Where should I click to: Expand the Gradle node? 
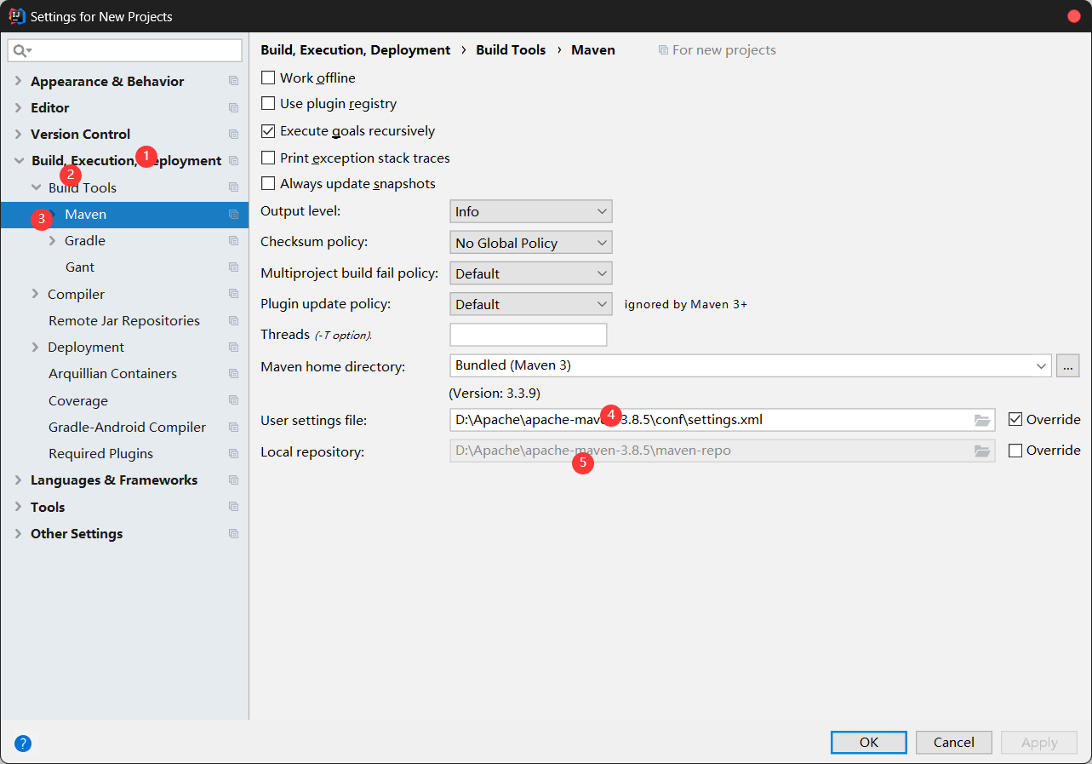(x=52, y=240)
